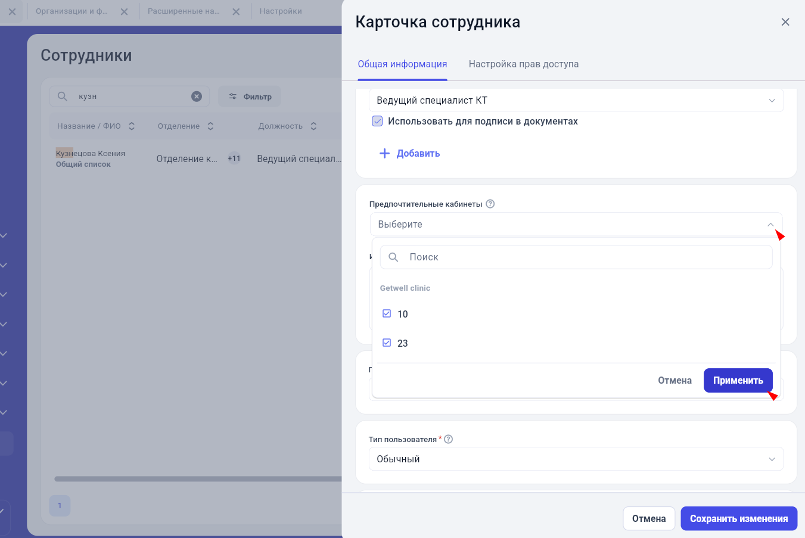This screenshot has width=805, height=538.
Task: Sort by Отделение column
Action: tap(210, 126)
